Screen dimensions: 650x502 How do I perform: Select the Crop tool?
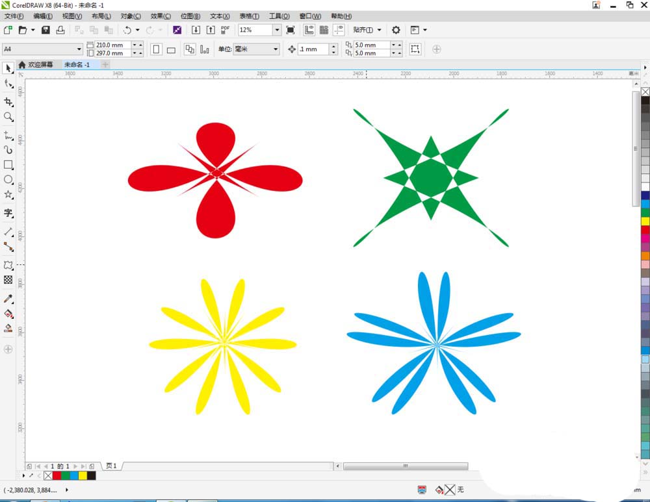[x=8, y=101]
